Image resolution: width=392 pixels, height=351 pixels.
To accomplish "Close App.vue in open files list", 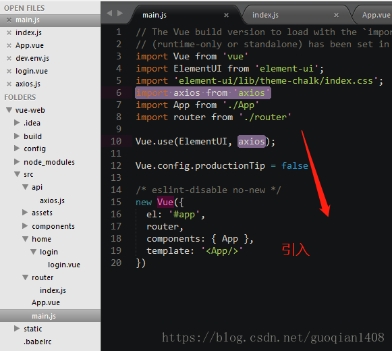I will (x=9, y=45).
